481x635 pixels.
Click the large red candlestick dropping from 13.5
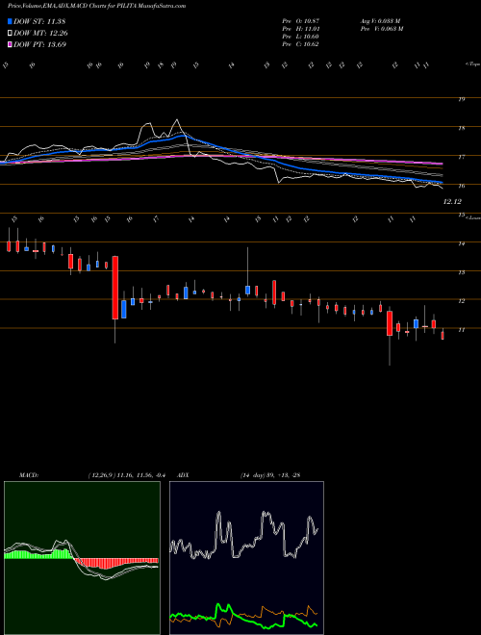[115, 288]
